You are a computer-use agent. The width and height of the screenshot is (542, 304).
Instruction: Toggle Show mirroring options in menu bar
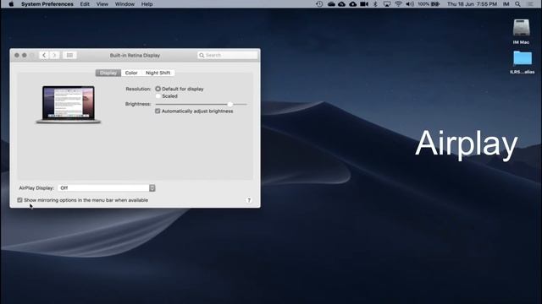click(x=19, y=200)
